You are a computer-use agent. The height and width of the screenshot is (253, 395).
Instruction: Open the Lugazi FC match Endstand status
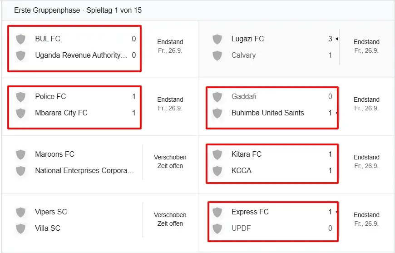366,46
